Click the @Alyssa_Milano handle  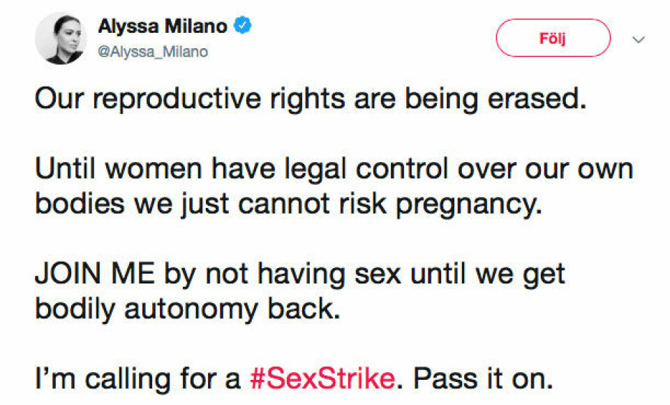click(x=153, y=52)
